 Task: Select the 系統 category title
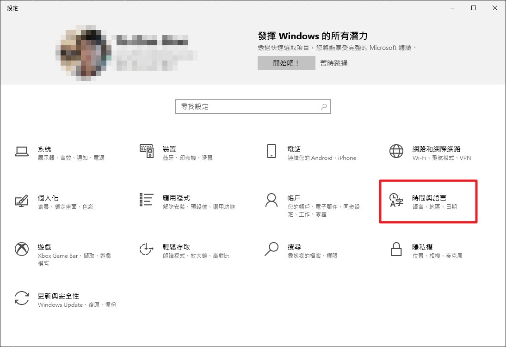44,149
